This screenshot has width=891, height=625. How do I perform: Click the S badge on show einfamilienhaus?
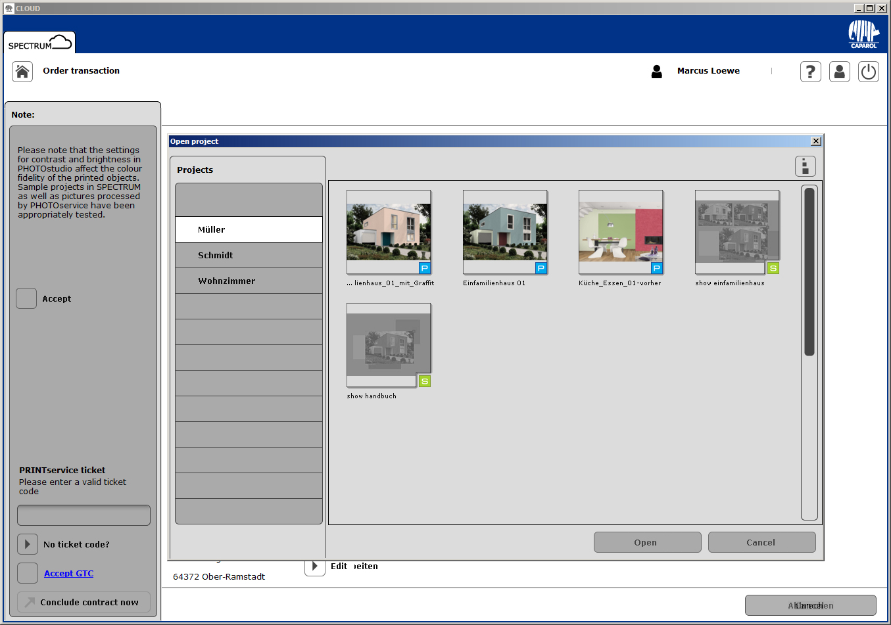click(x=773, y=268)
